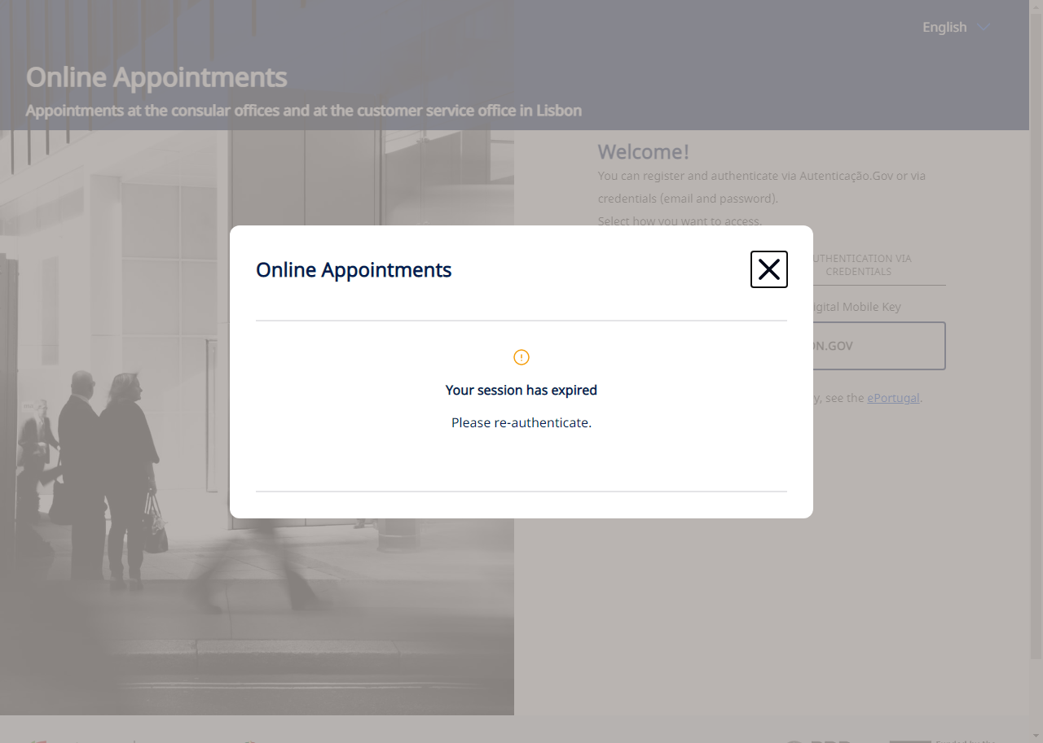
Task: Click the Welcome! heading
Action: pyautogui.click(x=643, y=152)
